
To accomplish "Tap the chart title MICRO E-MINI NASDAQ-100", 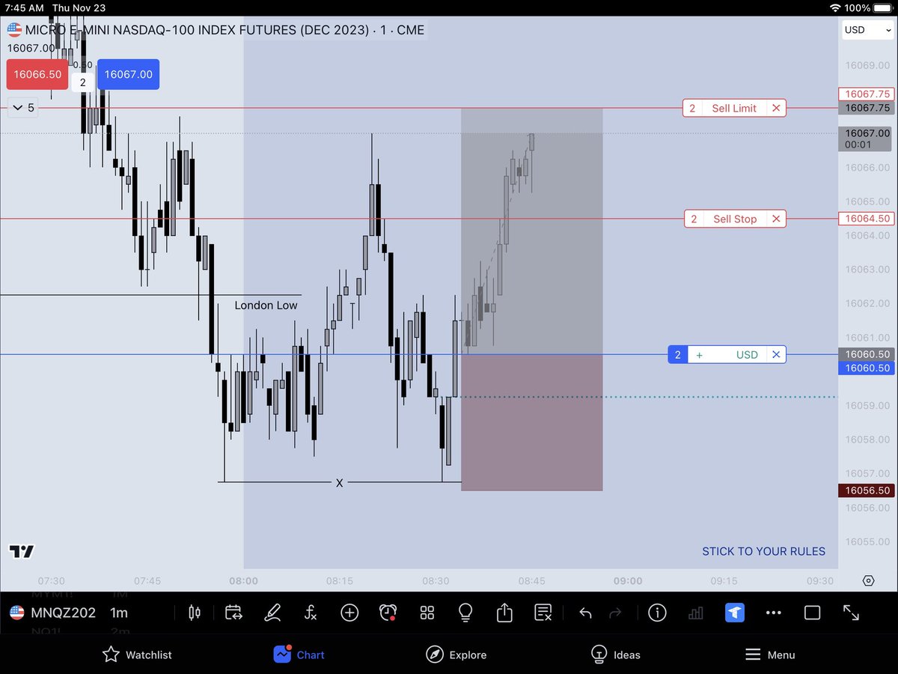I will coord(224,30).
